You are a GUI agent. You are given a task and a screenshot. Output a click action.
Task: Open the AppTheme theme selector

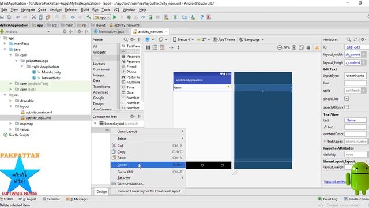pyautogui.click(x=224, y=40)
